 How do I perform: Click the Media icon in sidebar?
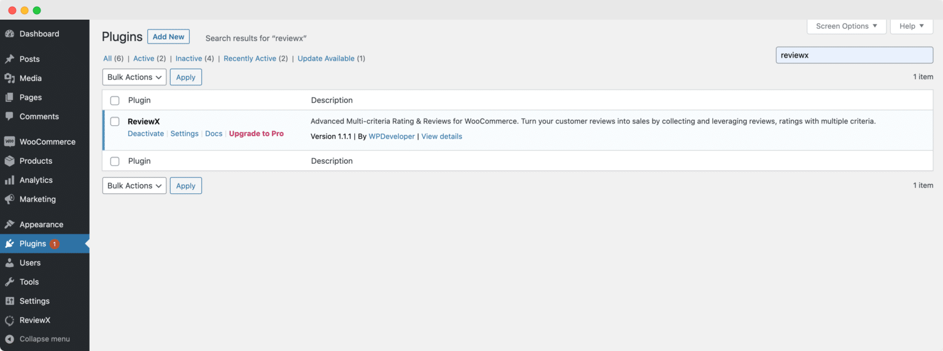click(9, 78)
